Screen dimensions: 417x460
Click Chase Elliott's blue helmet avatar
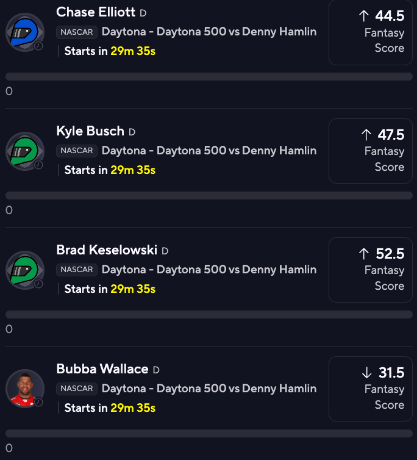24,32
